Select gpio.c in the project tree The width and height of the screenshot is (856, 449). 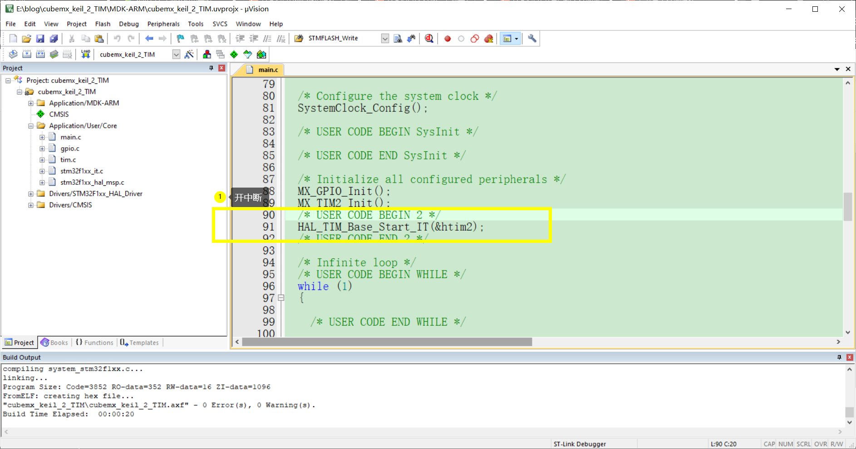point(70,148)
